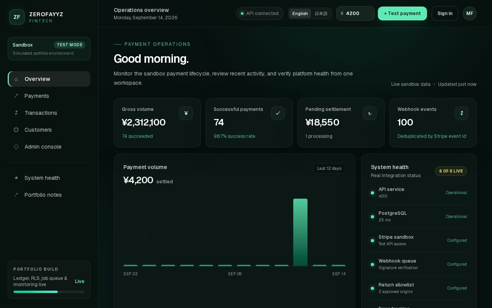Screen dimensions: 492x308
Task: Click the ZF logo badge
Action: pyautogui.click(x=17, y=17)
